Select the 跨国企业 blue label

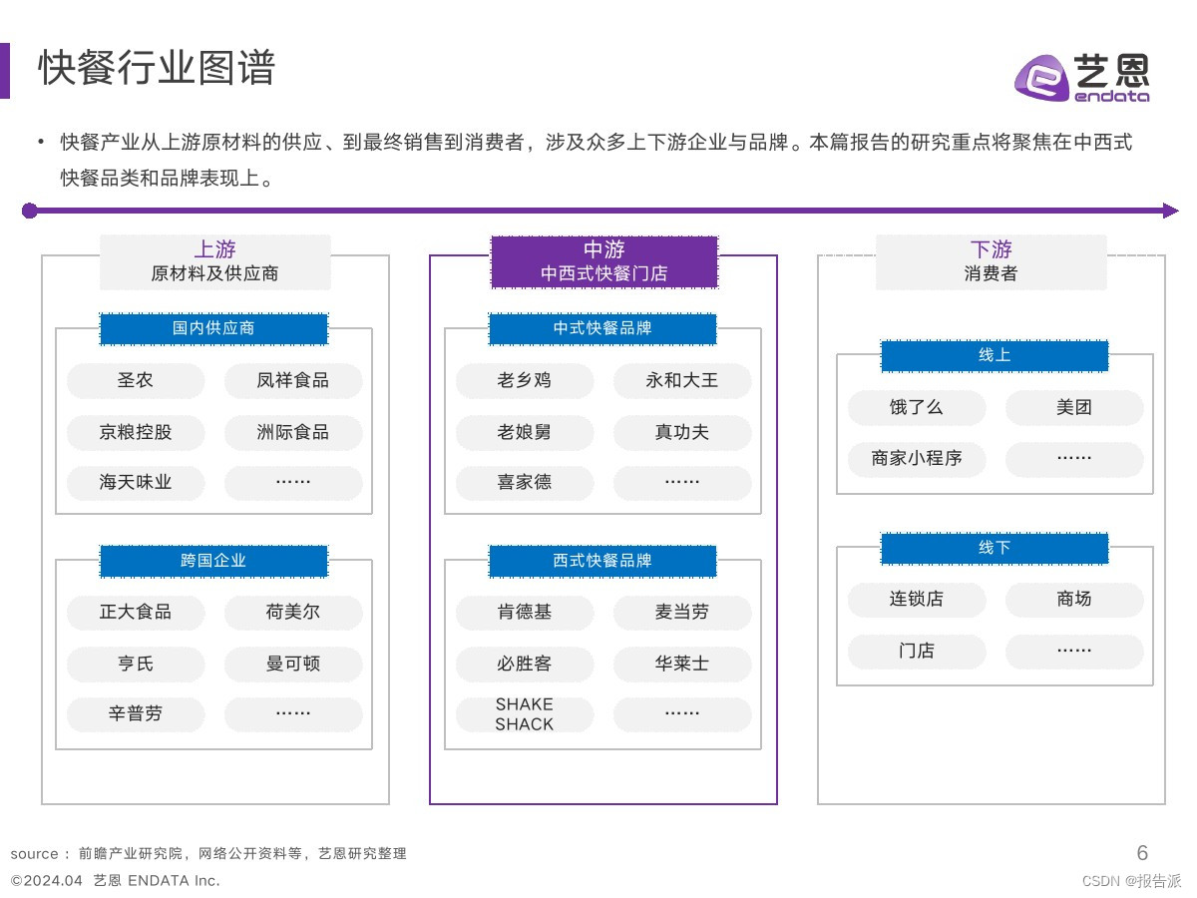coord(213,561)
